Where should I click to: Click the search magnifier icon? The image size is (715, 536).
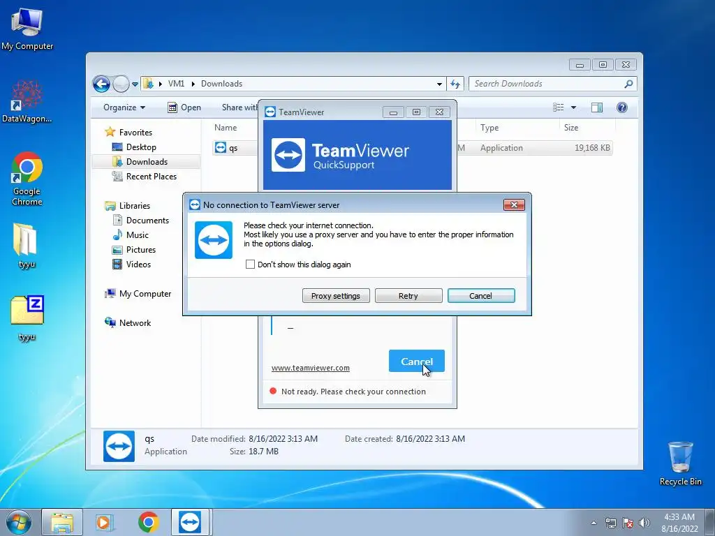628,84
